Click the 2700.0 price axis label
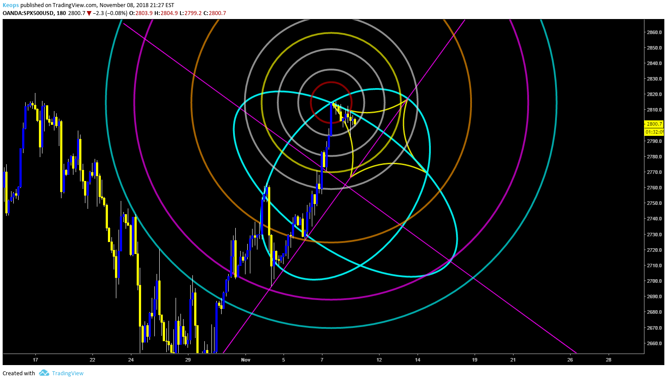The height and width of the screenshot is (381, 667). point(654,281)
